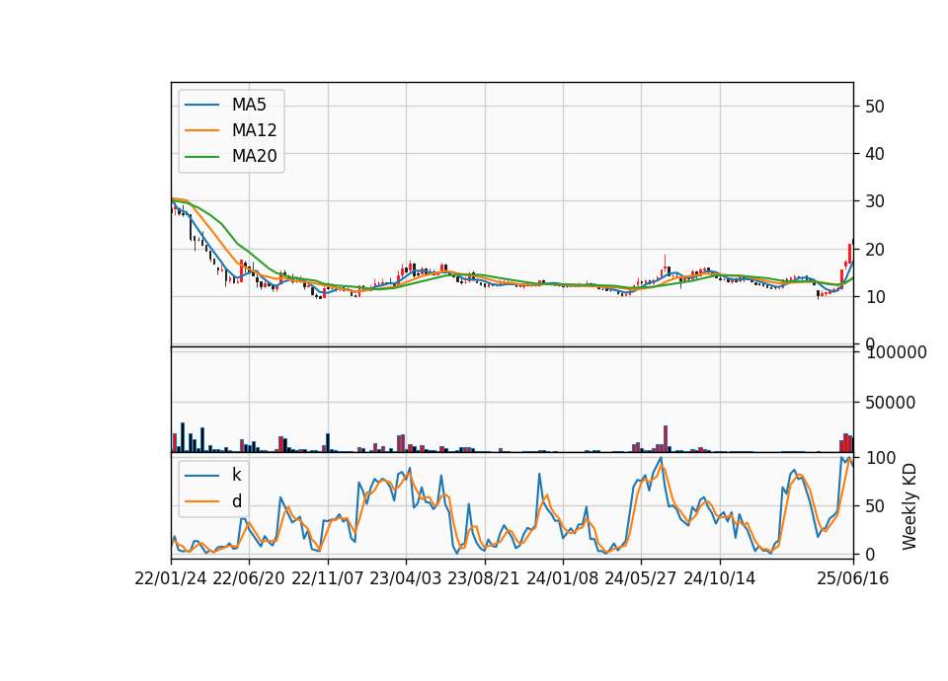Click the orange MA12 legend line sample

(x=201, y=130)
